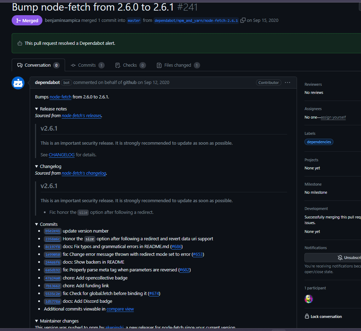Viewport: 361px width, 331px height.
Task: Click Lock conversation
Action: tap(324, 317)
